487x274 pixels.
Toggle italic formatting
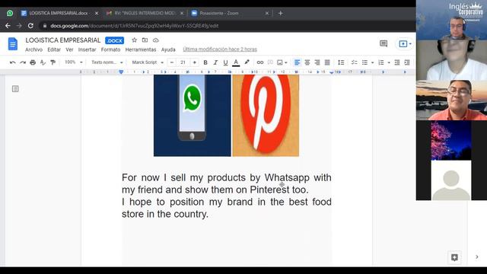pyautogui.click(x=215, y=62)
